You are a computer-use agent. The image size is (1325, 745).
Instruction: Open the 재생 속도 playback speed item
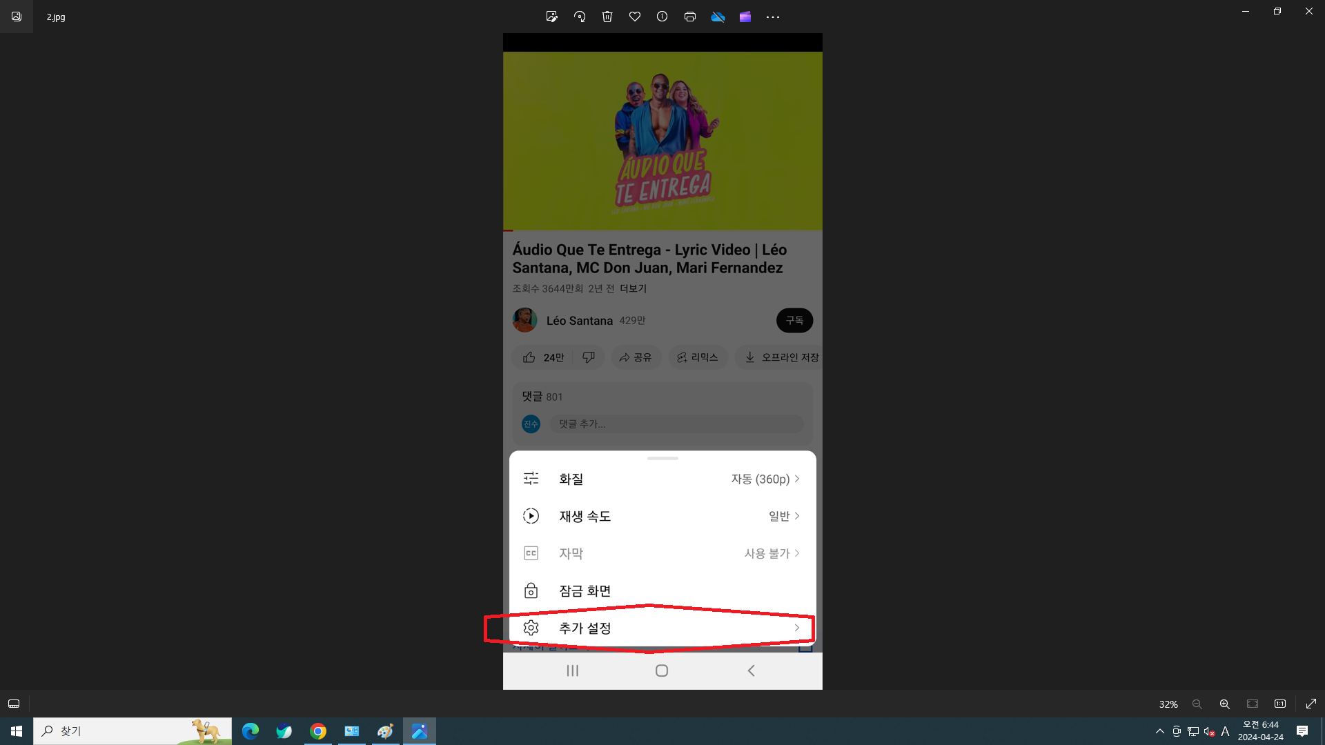click(x=662, y=516)
